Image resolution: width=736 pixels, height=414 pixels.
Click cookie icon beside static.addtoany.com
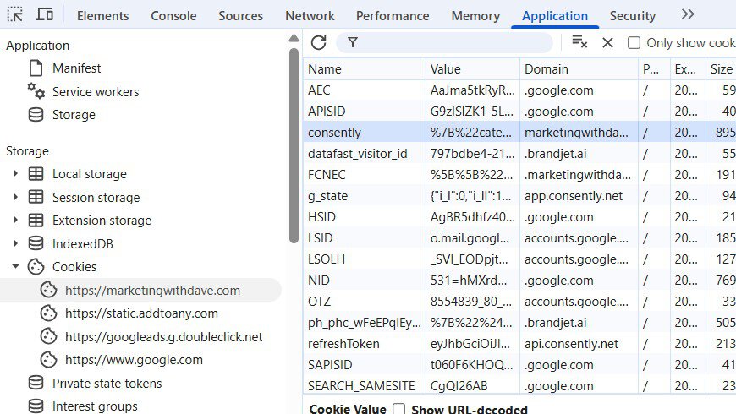[x=48, y=313]
